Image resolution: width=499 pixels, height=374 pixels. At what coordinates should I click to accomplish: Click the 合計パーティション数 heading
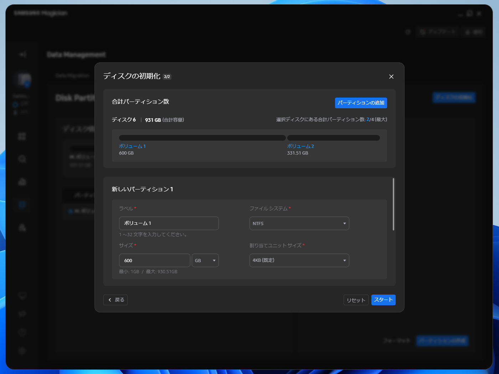coord(140,102)
